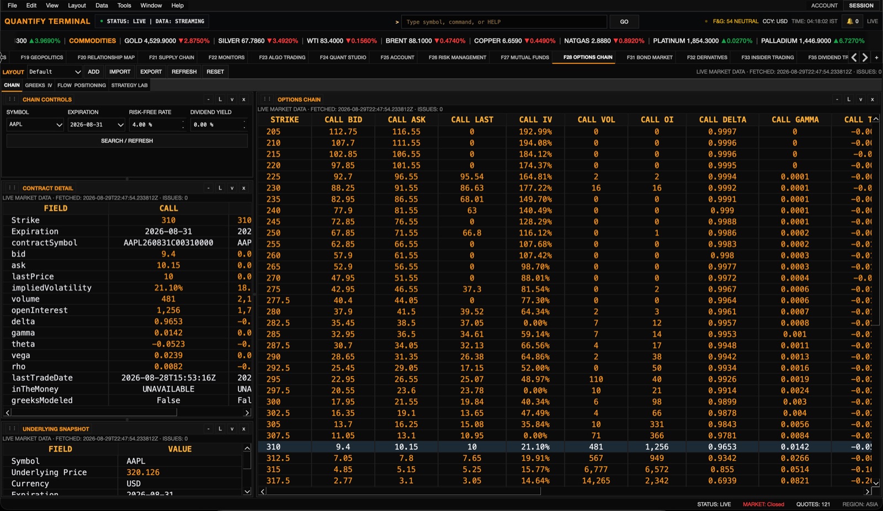883x511 pixels.
Task: Minimize the Underlying Snapshot panel
Action: pyautogui.click(x=209, y=429)
